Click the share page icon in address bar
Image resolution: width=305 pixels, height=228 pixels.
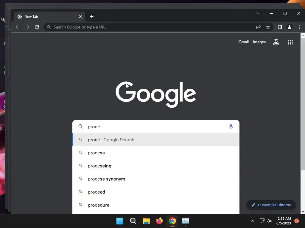[259, 27]
